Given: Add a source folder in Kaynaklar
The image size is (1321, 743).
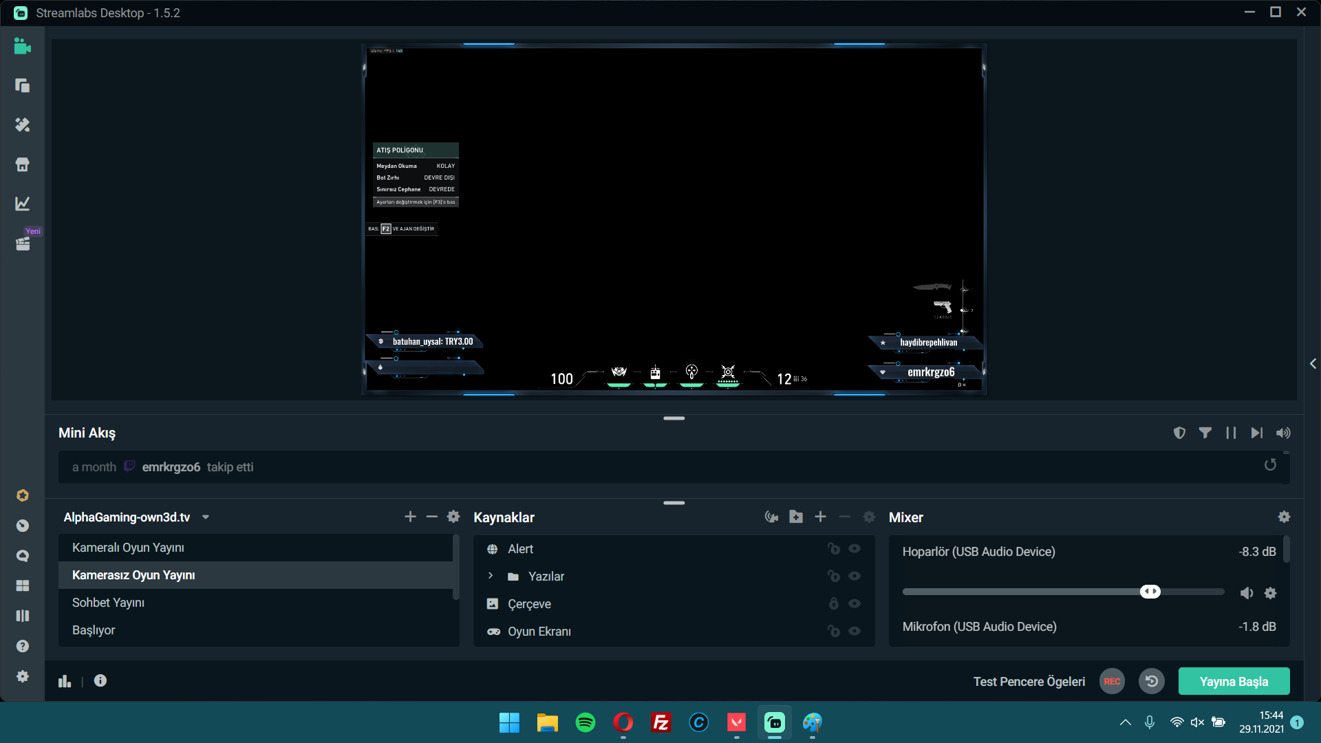Looking at the screenshot, I should coord(796,517).
